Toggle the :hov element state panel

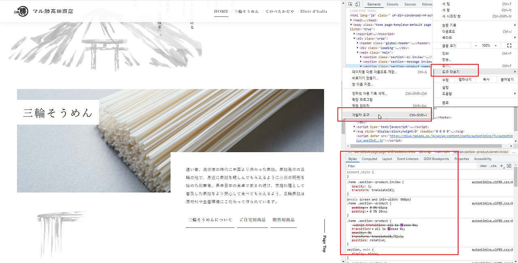coord(483,166)
